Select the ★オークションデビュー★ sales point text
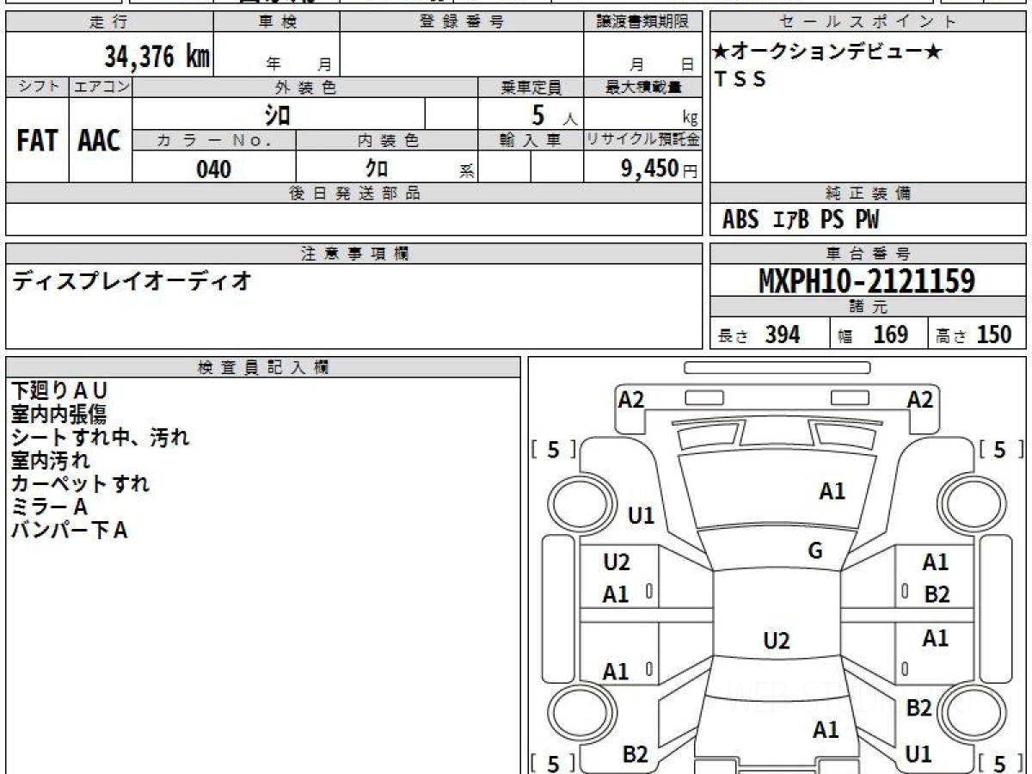The image size is (1032, 774). tap(828, 52)
